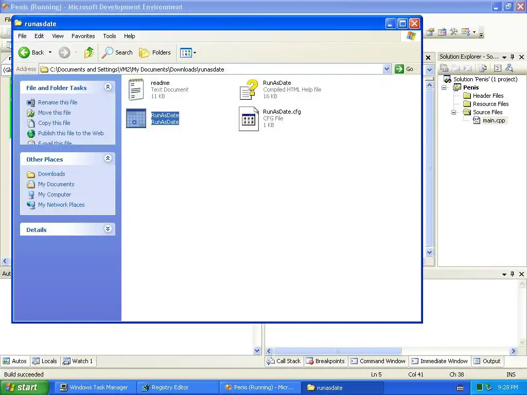The width and height of the screenshot is (527, 395).
Task: Open the View menu in Explorer
Action: pyautogui.click(x=58, y=36)
